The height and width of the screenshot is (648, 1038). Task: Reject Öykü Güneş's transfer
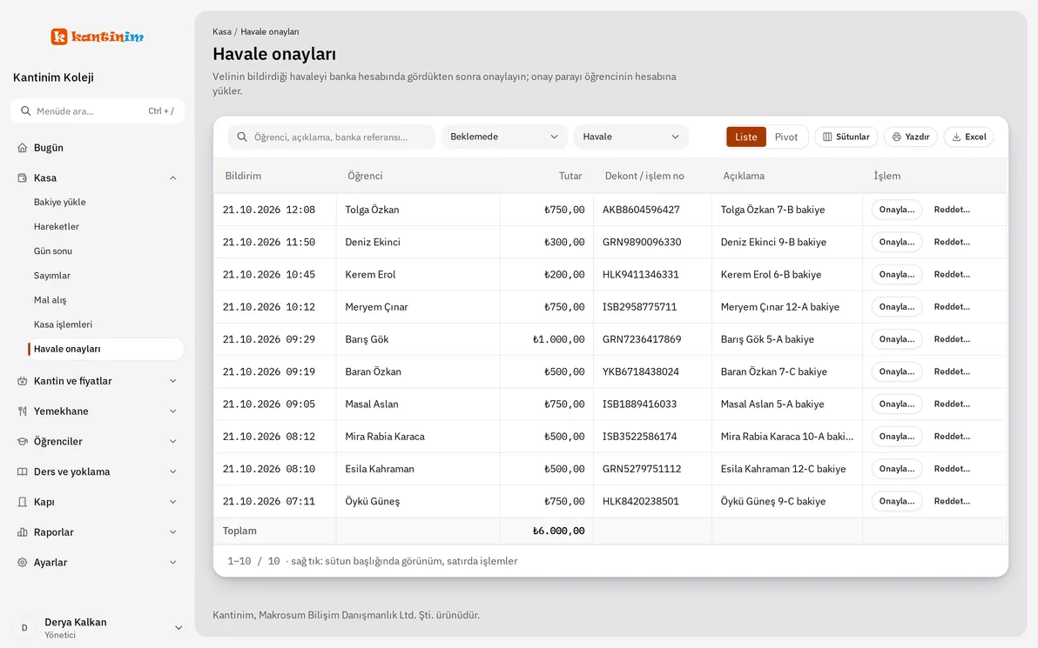[x=952, y=501]
